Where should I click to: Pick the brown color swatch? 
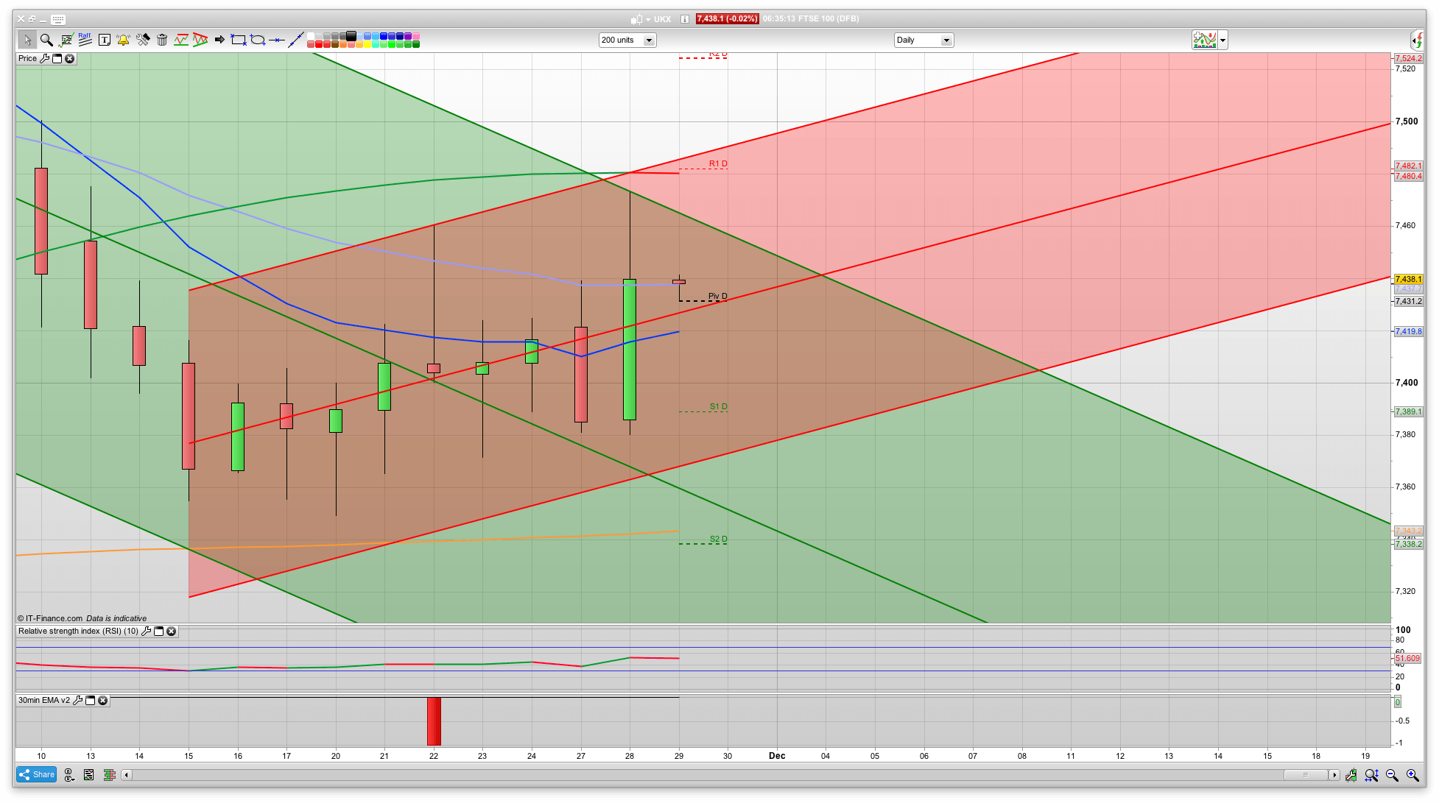point(335,44)
